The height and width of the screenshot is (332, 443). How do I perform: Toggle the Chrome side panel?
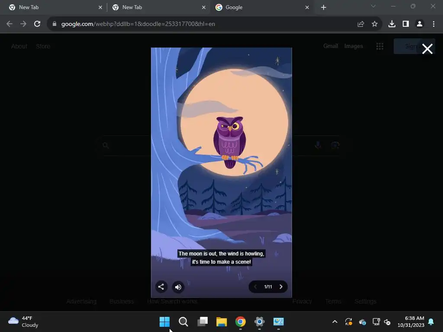coord(406,24)
